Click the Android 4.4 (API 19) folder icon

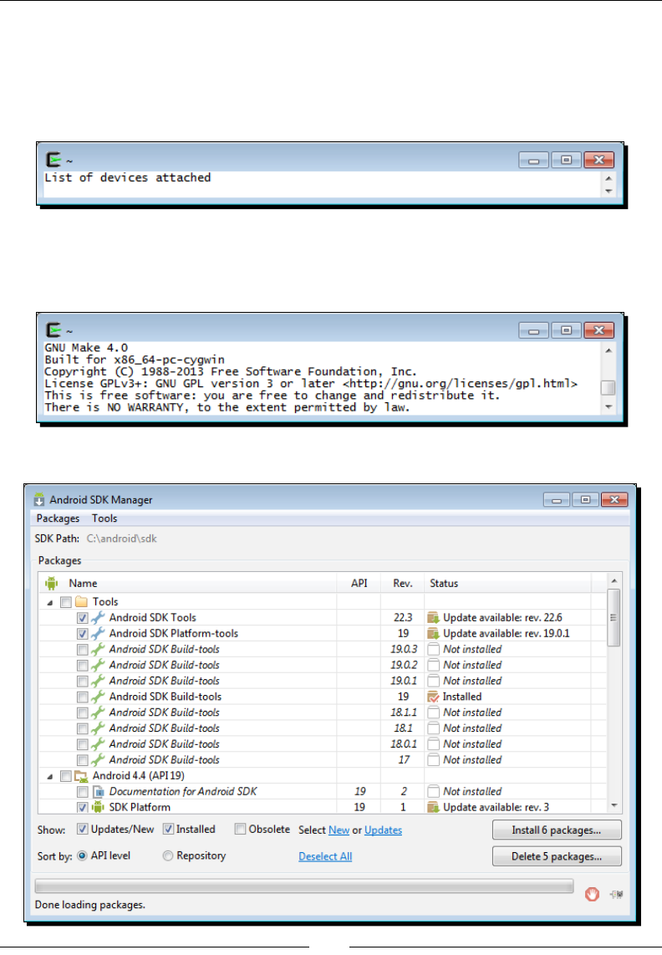coord(81,776)
